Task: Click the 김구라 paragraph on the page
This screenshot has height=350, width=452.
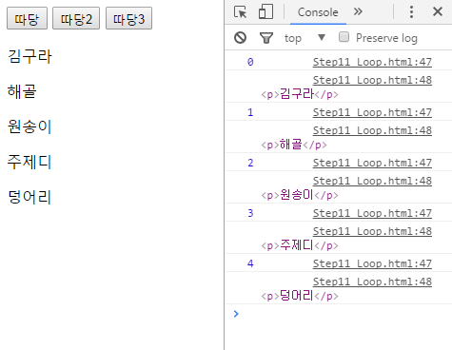Action: coord(29,56)
